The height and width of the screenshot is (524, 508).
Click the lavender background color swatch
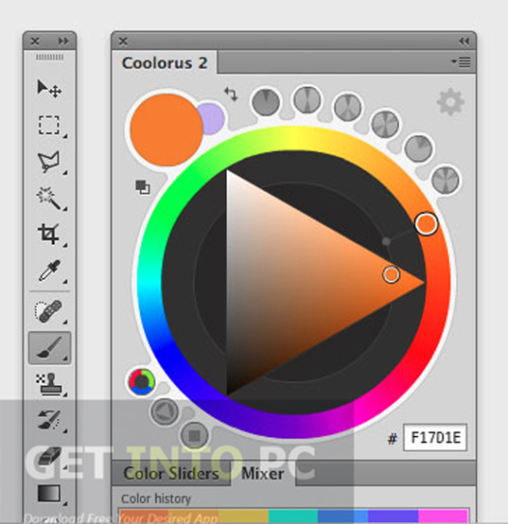click(212, 118)
